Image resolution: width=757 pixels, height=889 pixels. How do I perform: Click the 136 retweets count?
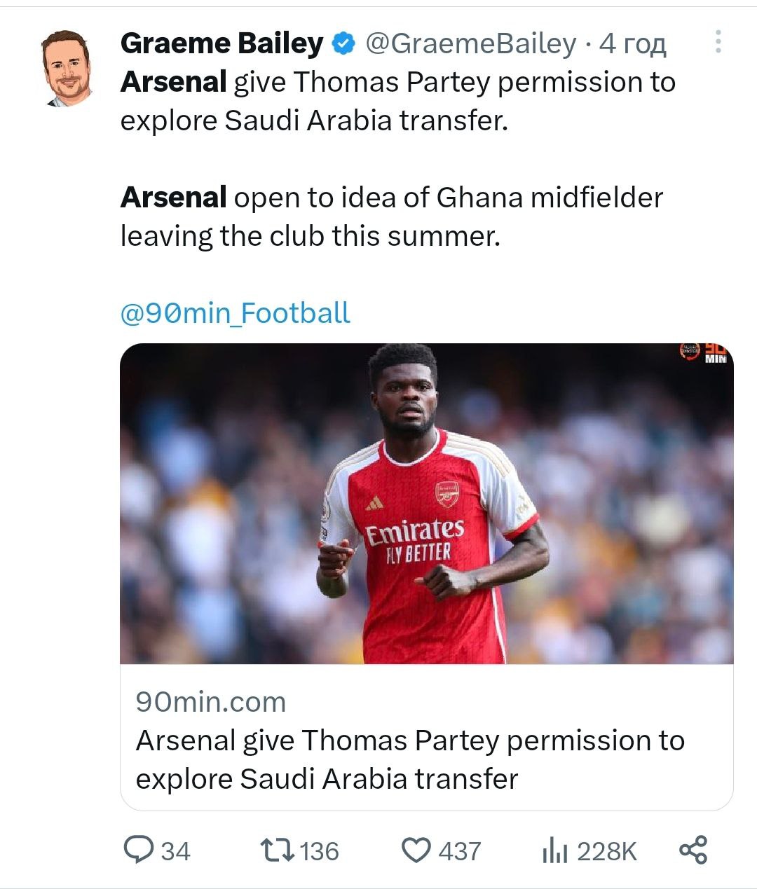319,851
